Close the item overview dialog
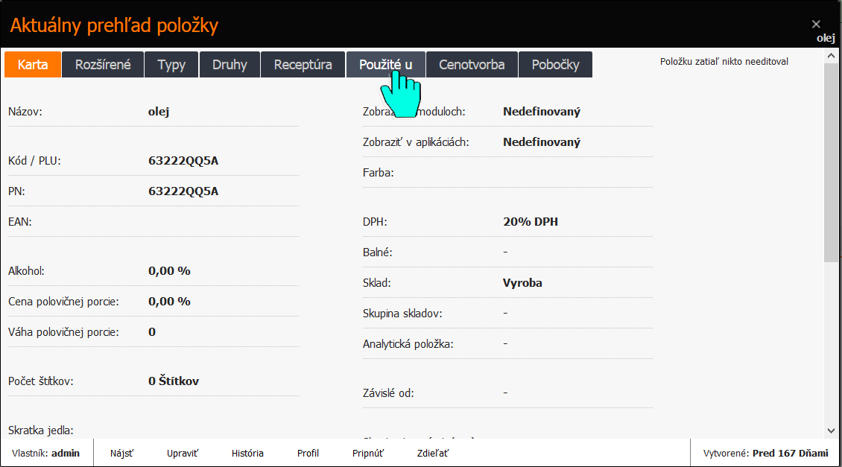Image resolution: width=842 pixels, height=467 pixels. coord(816,24)
